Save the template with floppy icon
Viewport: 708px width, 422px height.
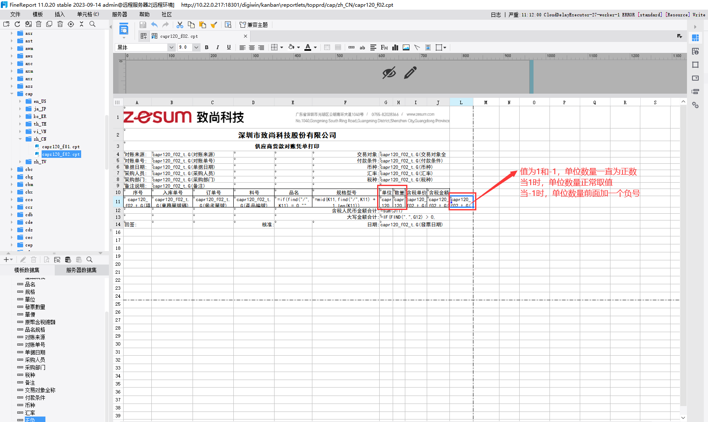(x=143, y=25)
